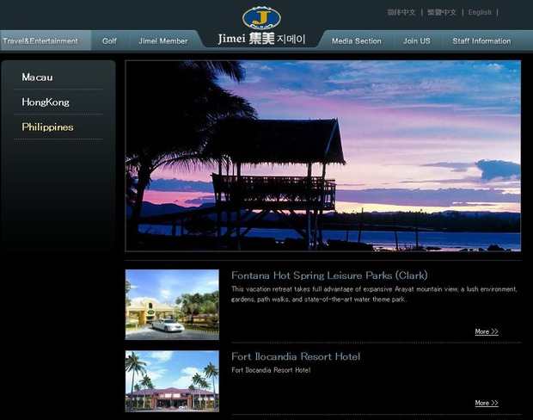
Task: Open the Golf menu item
Action: pos(109,40)
